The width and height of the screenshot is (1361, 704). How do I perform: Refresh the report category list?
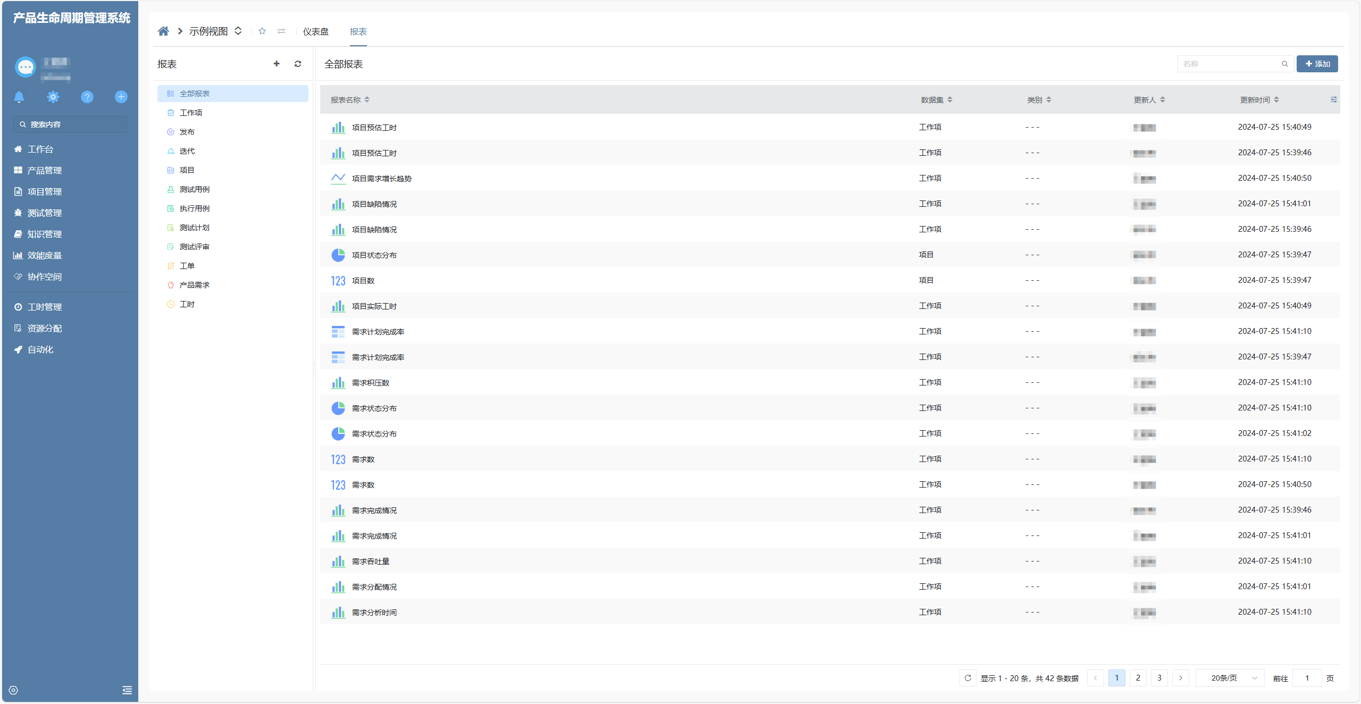(298, 64)
